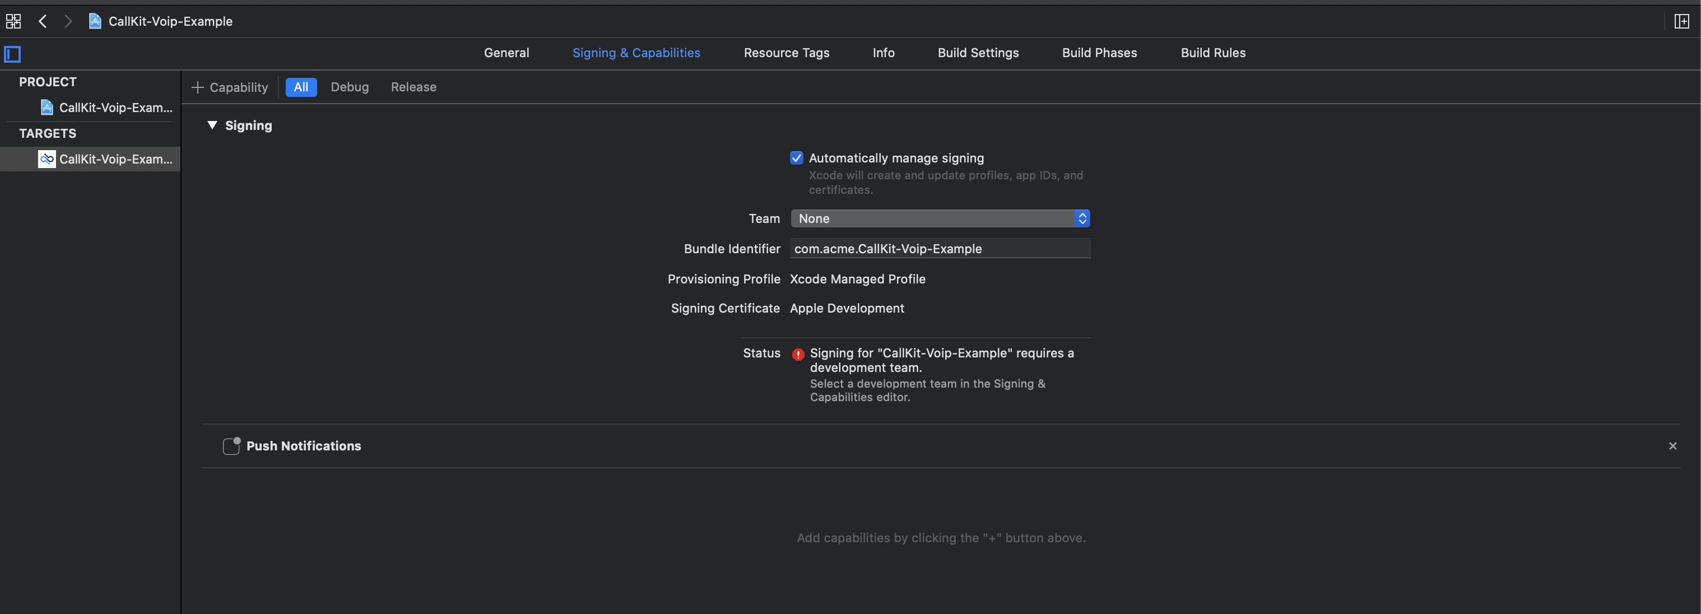This screenshot has width=1701, height=614.
Task: Click the Push Notifications capability icon
Action: [x=231, y=445]
